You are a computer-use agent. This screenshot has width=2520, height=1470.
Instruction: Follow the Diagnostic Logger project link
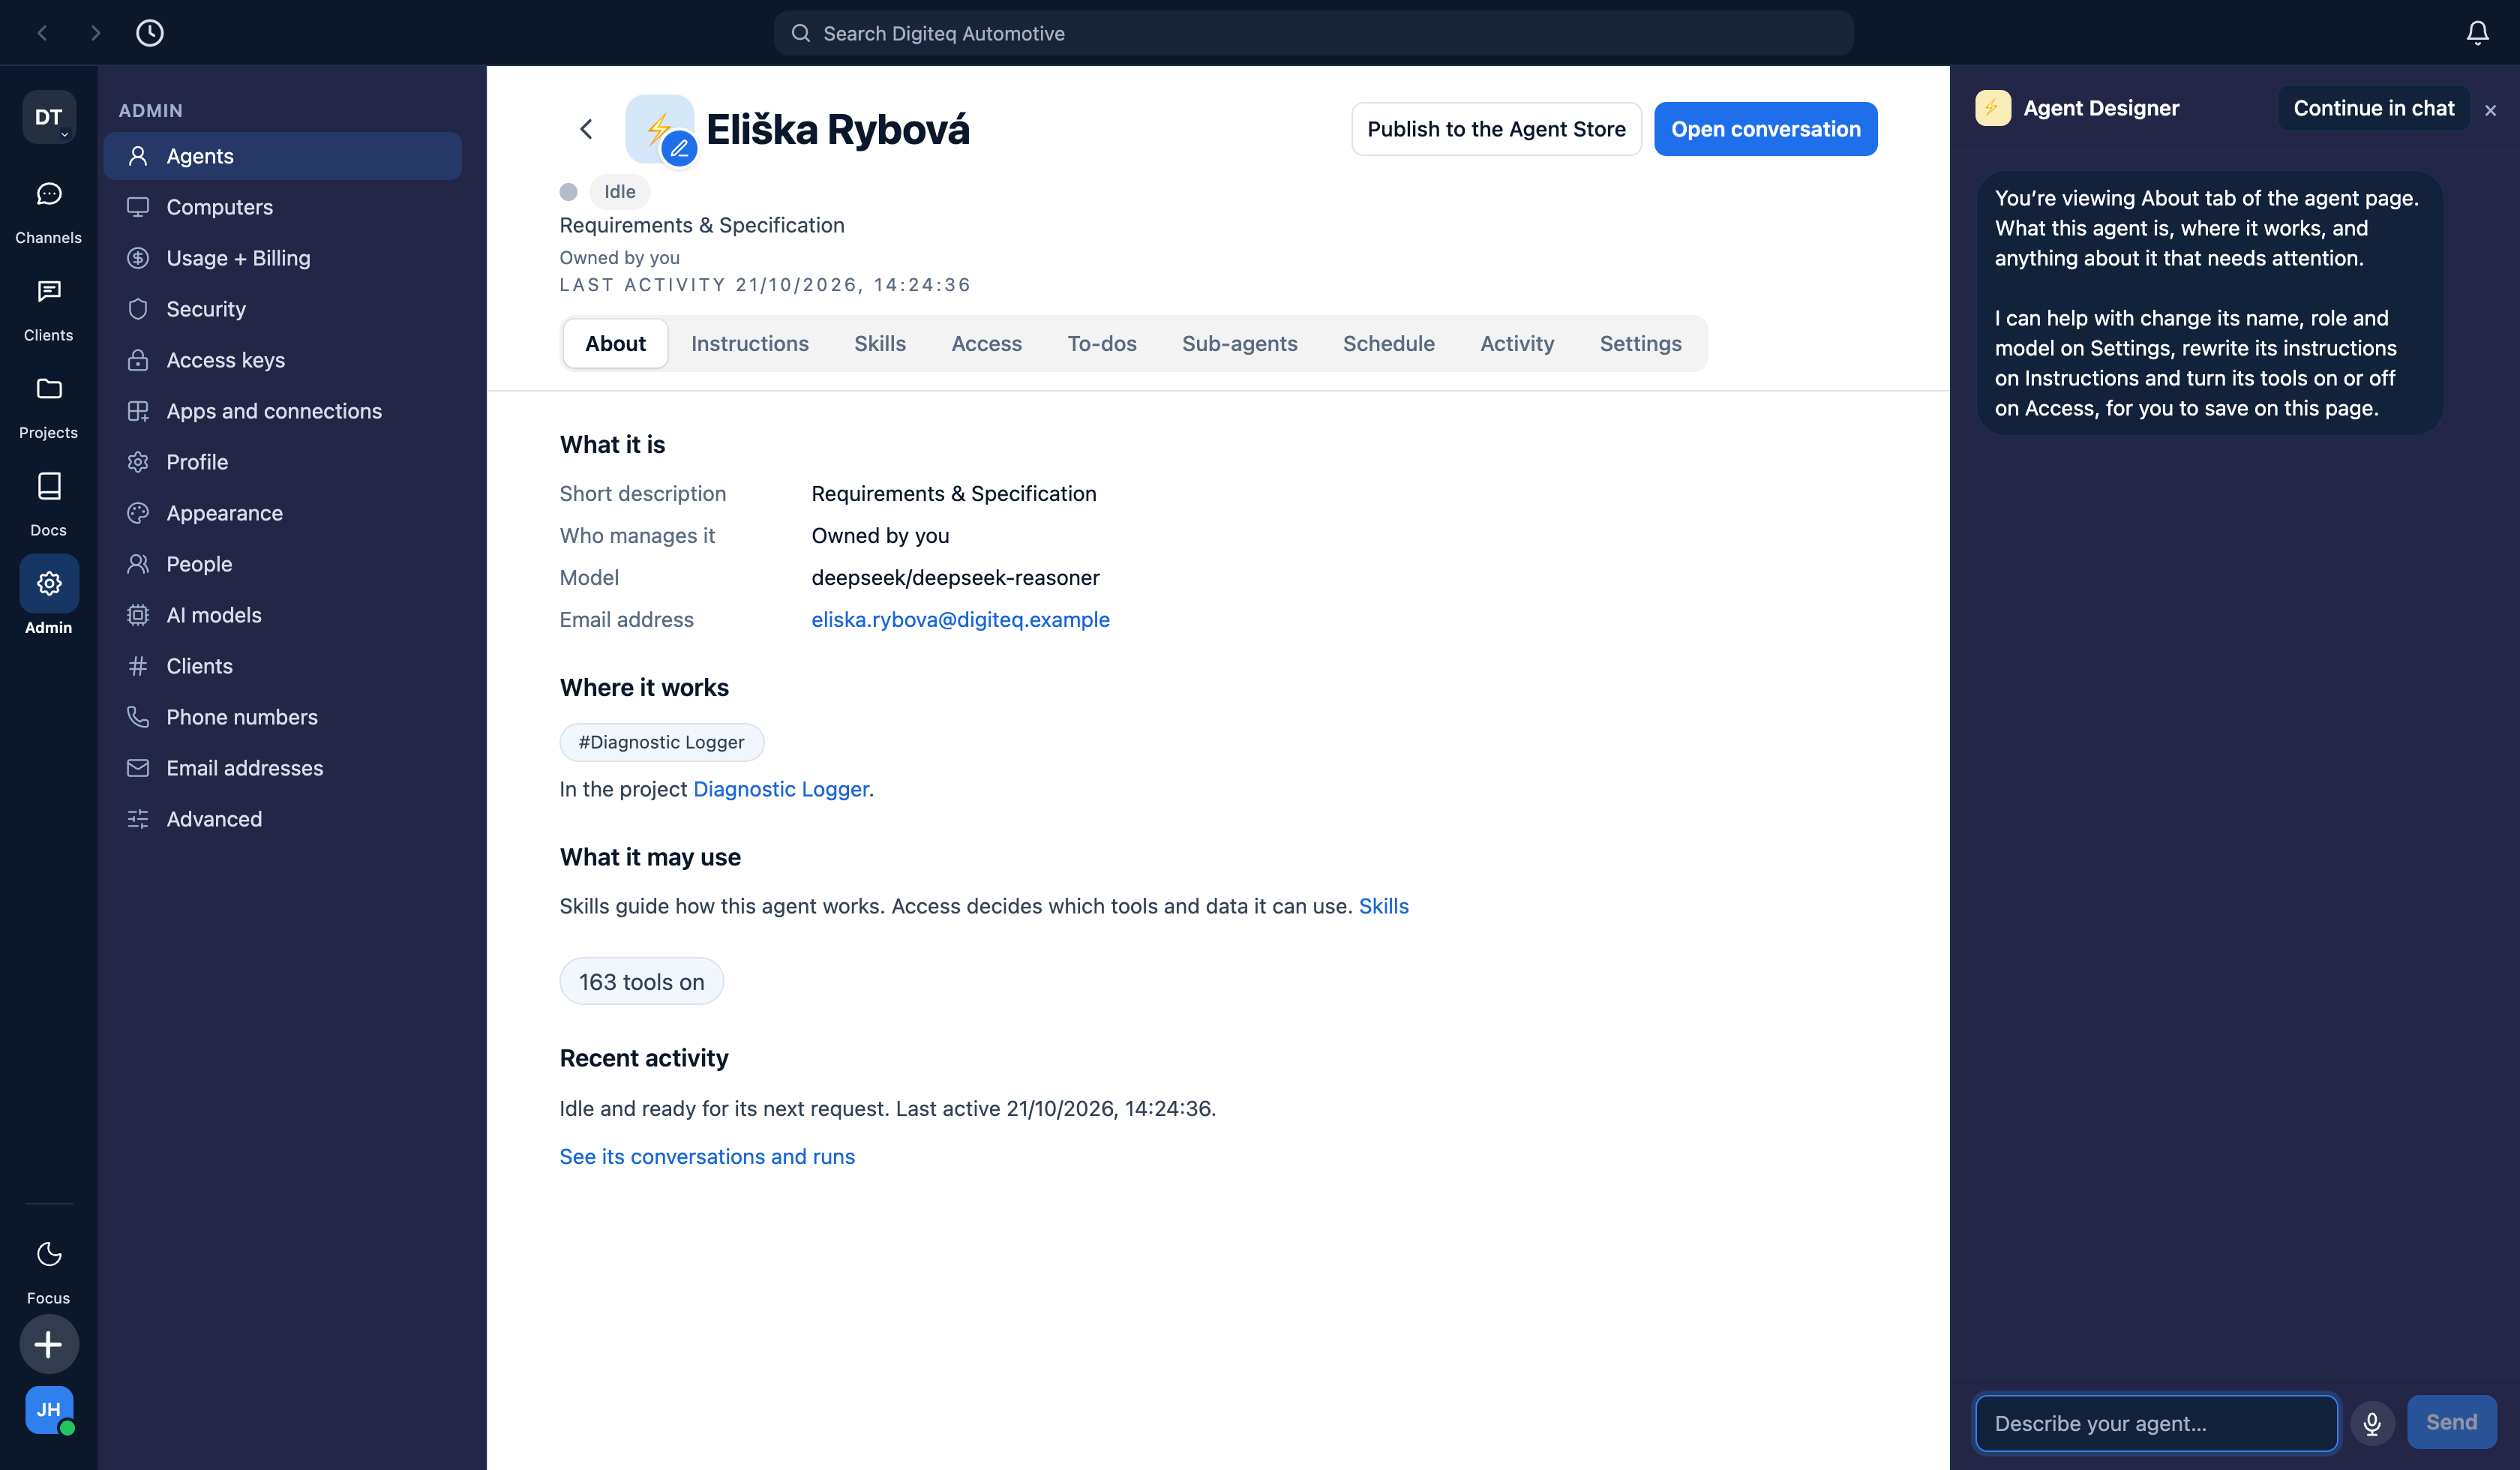[x=780, y=789]
